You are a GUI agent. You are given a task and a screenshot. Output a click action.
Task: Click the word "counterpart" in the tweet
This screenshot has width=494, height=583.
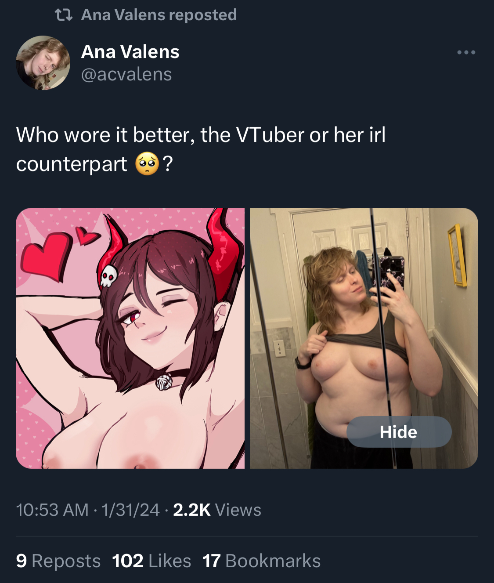coord(72,164)
